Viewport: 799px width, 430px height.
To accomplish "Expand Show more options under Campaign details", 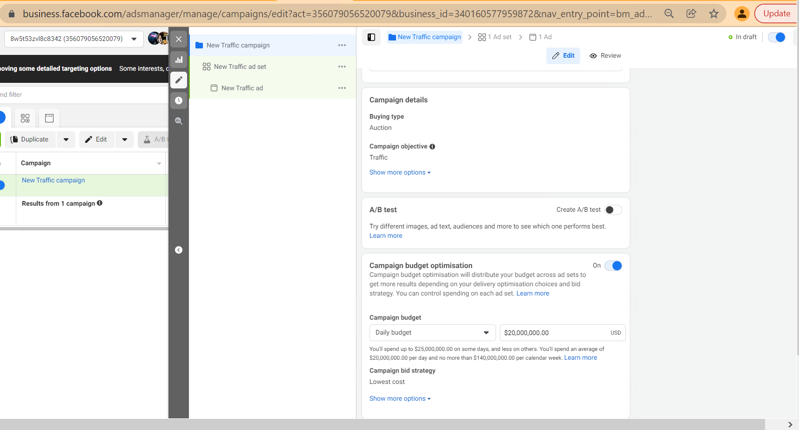I will (400, 172).
